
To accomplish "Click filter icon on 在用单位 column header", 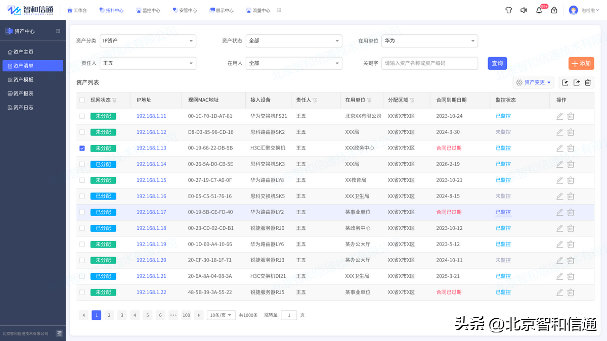I will [369, 100].
